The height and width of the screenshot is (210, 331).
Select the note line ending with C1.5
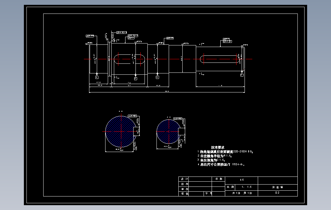pos(211,160)
